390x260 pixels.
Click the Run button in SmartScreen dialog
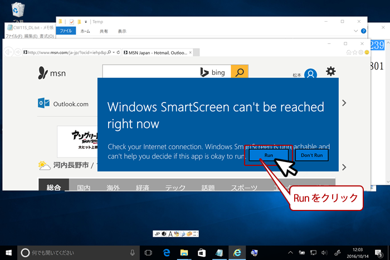click(269, 155)
